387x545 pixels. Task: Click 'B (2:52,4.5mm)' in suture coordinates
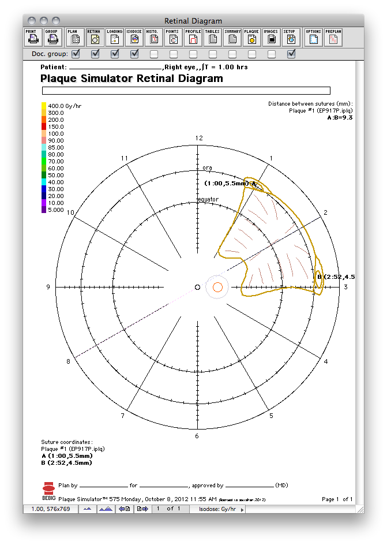(67, 462)
